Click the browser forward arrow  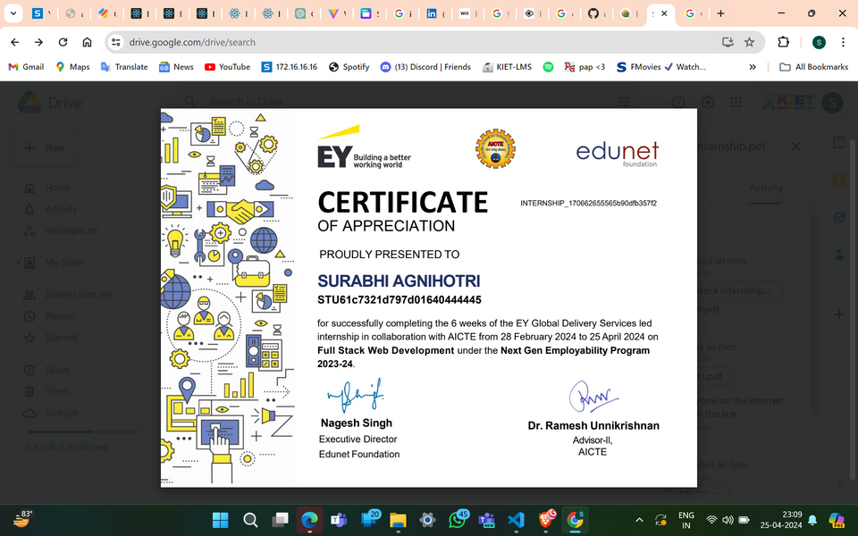click(x=38, y=42)
